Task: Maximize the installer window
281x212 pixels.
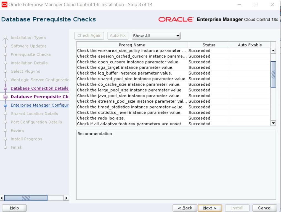Action: 256,5
